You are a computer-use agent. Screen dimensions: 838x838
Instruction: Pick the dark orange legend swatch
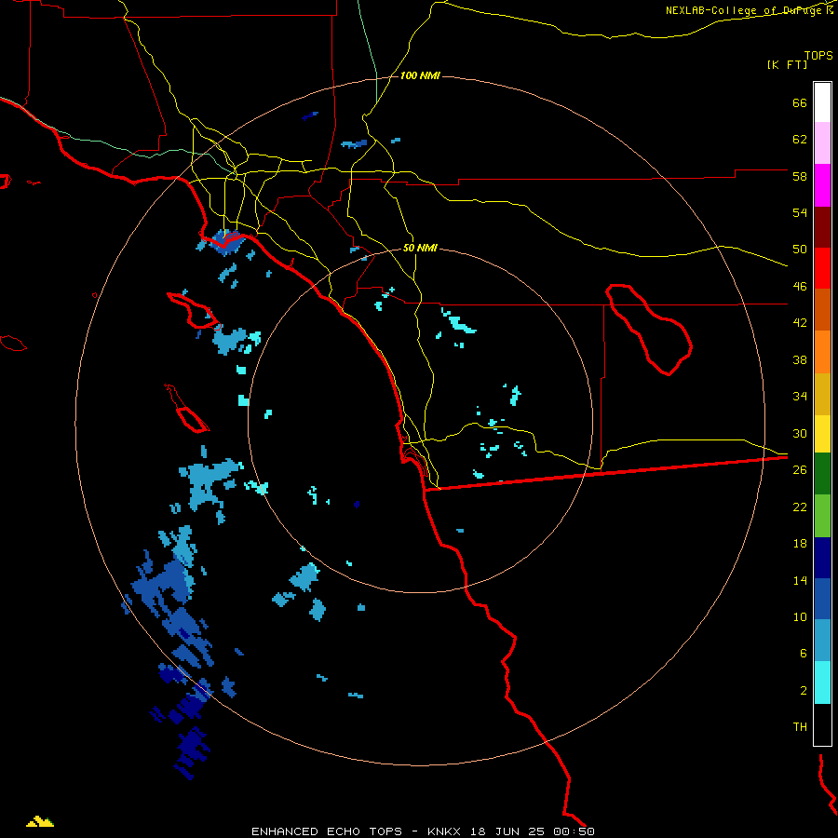[x=822, y=309]
